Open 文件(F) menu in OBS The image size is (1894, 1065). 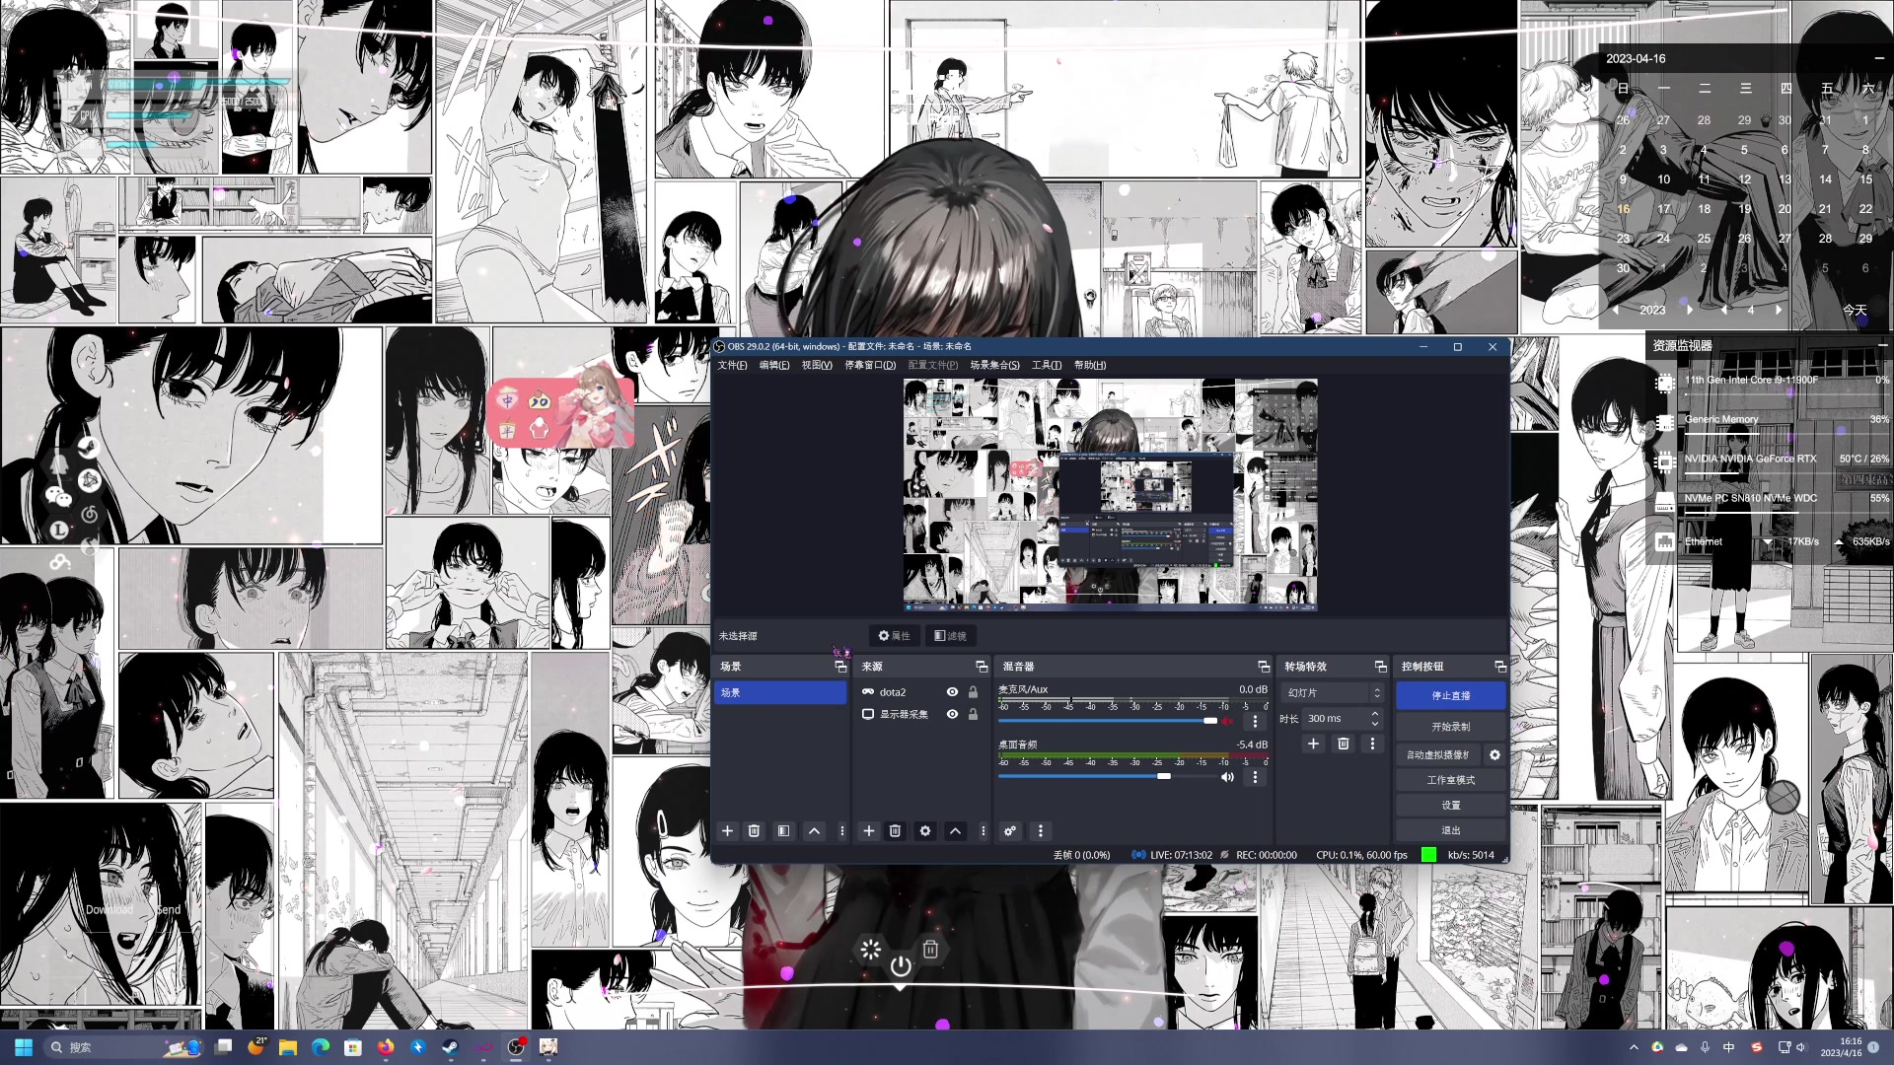732,365
